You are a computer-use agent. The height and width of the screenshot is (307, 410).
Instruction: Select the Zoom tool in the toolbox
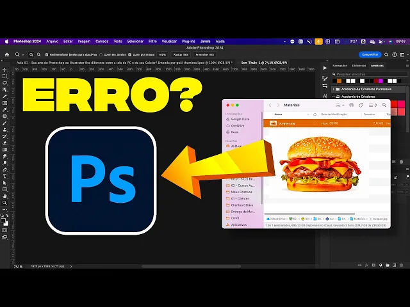tap(4, 203)
